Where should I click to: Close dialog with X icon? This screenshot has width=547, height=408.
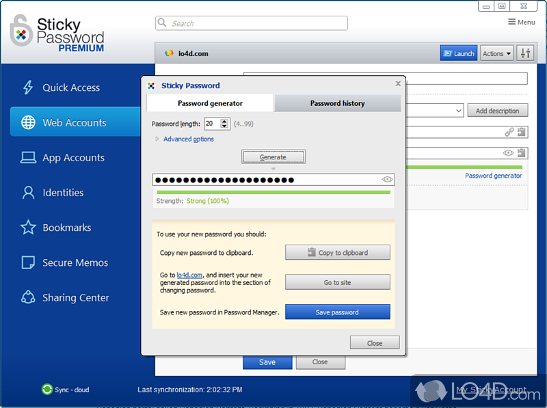click(x=398, y=83)
